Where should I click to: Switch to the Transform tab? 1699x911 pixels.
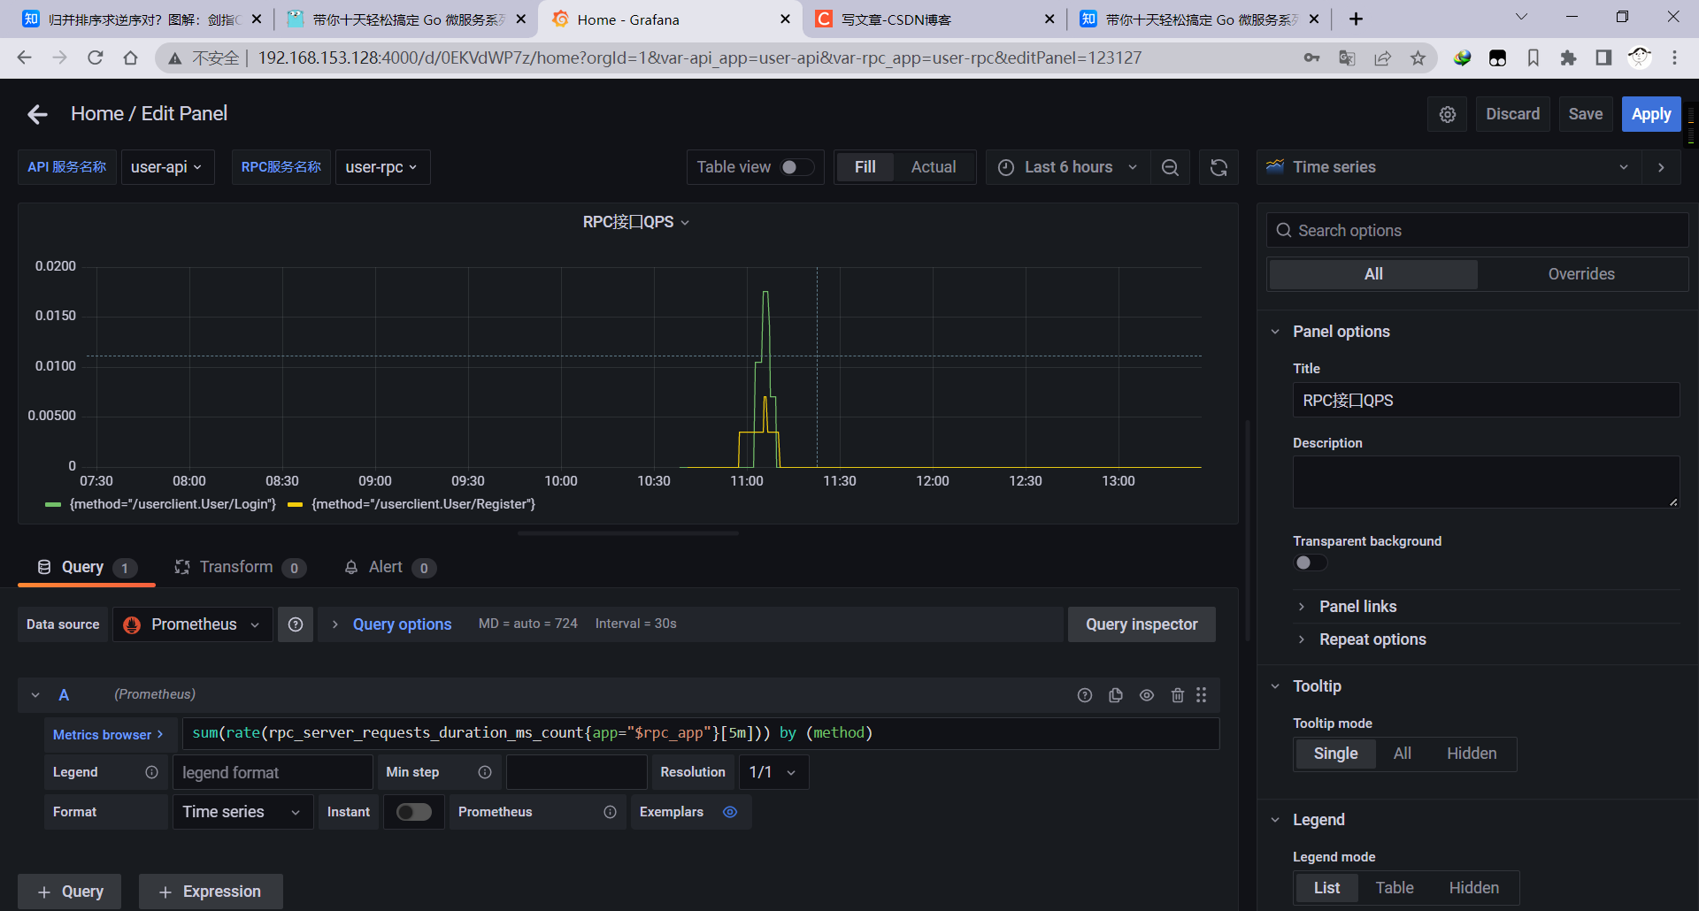tap(240, 567)
